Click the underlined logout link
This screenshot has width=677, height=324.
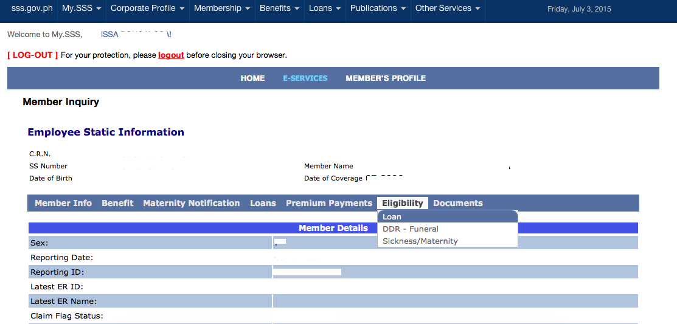pos(171,55)
